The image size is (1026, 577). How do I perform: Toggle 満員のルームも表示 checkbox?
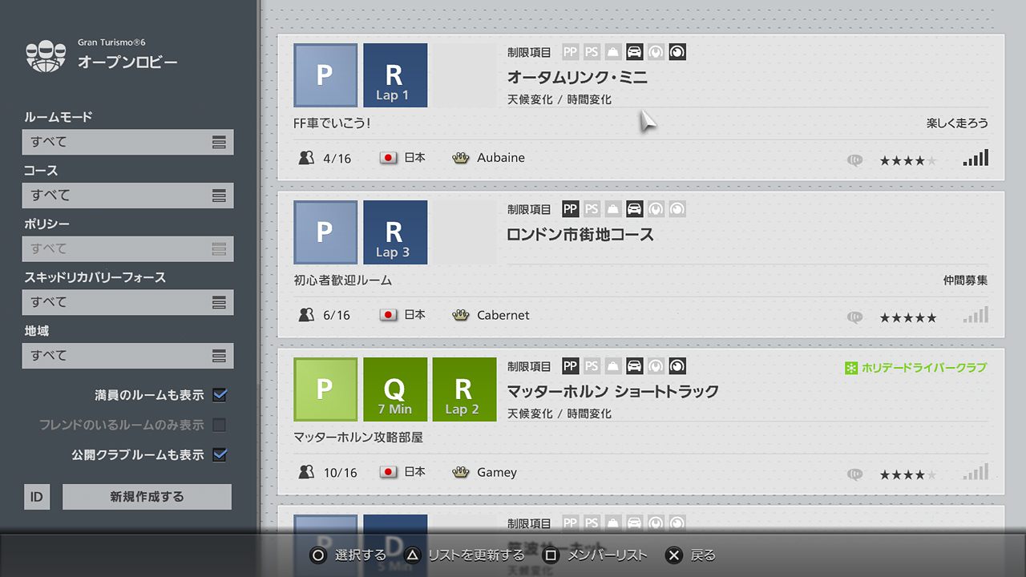pyautogui.click(x=220, y=395)
